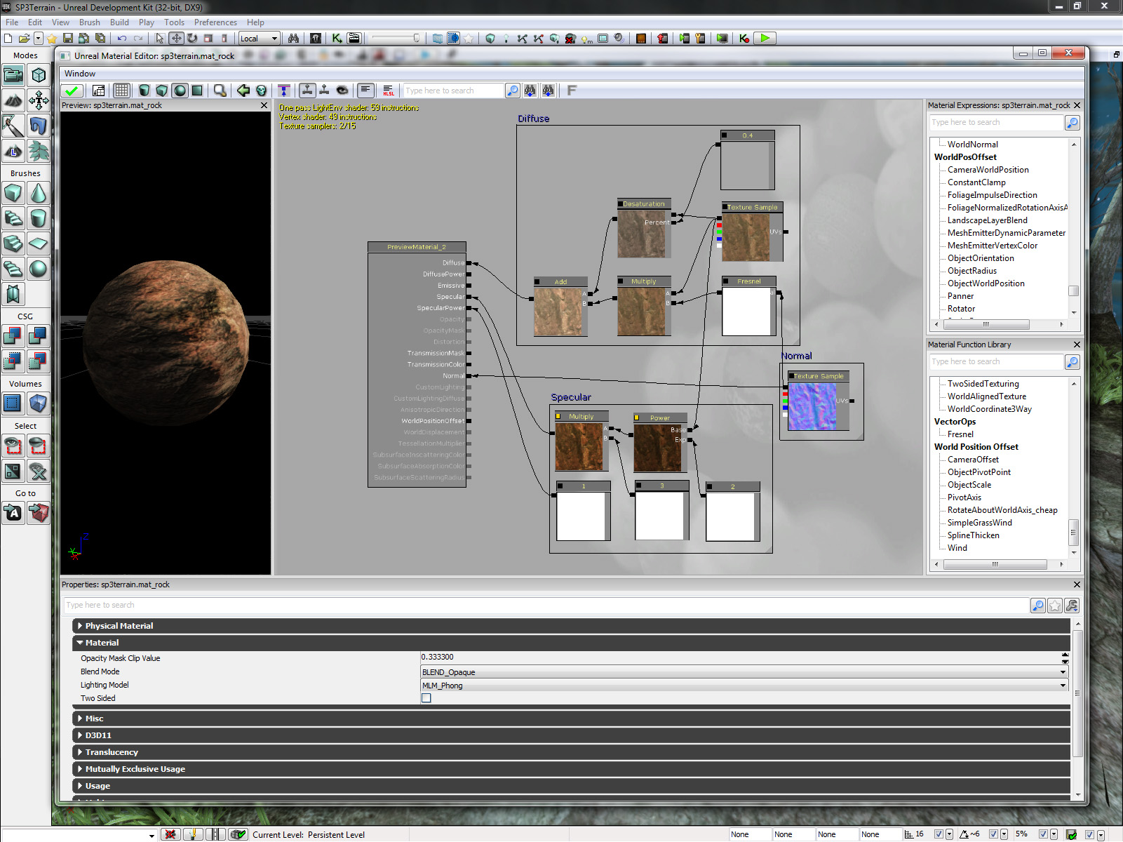1123x842 pixels.
Task: Expand Physical Material section
Action: [x=571, y=626]
